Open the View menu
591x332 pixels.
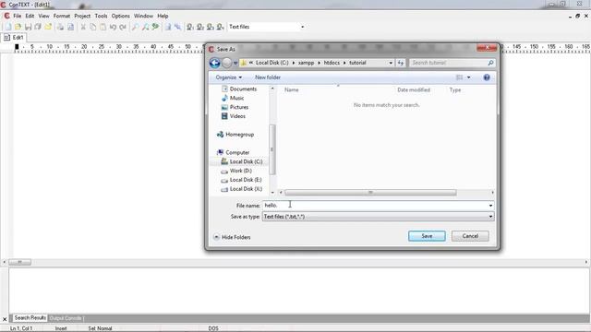(x=43, y=17)
